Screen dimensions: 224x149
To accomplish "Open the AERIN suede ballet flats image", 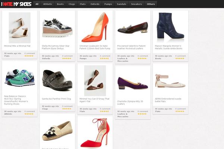I will (171, 81).
